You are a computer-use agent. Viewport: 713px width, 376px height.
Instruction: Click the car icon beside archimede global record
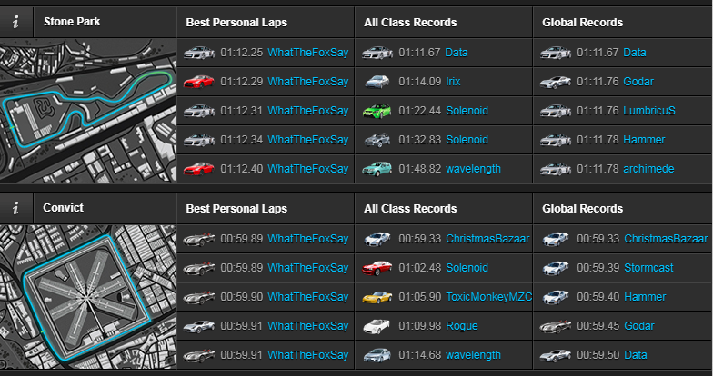[555, 169]
